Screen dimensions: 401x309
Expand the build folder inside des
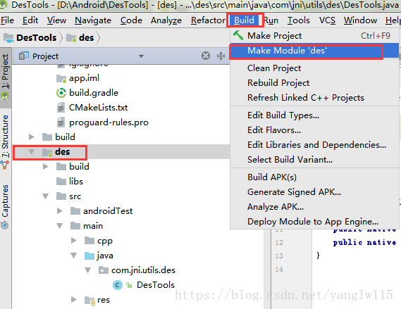(x=46, y=167)
